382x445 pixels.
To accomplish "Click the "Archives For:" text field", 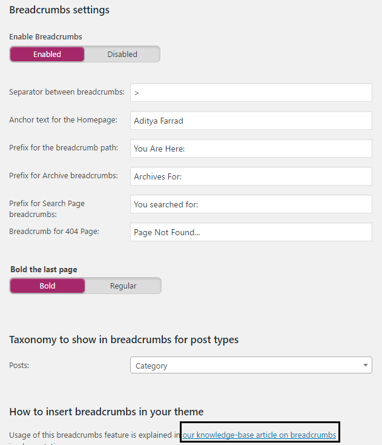I will (x=251, y=176).
